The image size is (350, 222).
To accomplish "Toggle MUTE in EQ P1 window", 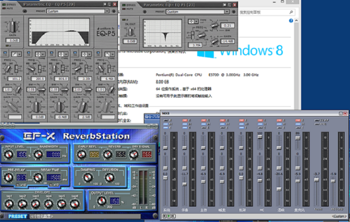I will (x=124, y=9).
